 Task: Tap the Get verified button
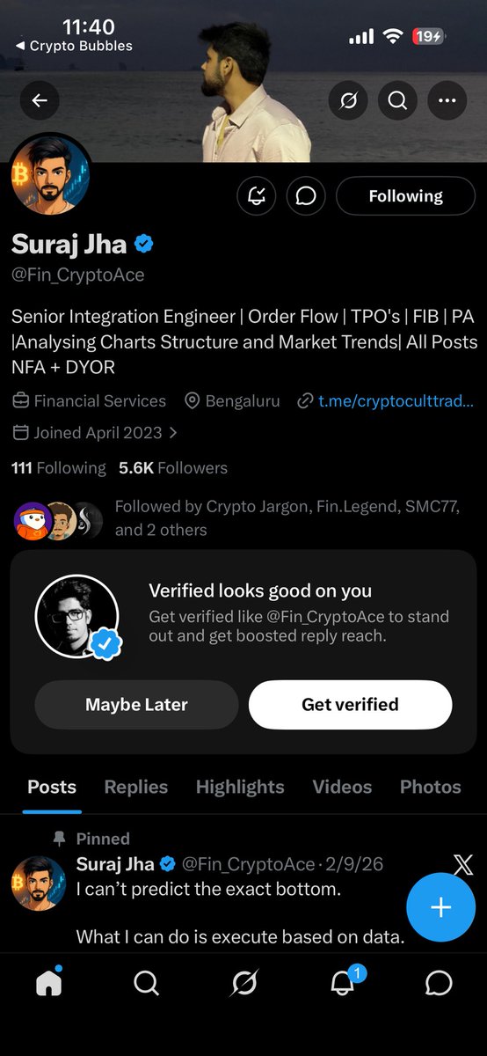350,705
